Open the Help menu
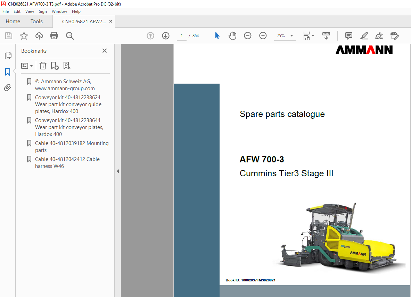The height and width of the screenshot is (297, 411). 76,11
